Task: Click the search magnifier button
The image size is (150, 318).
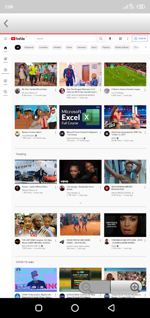Action: pos(101,39)
